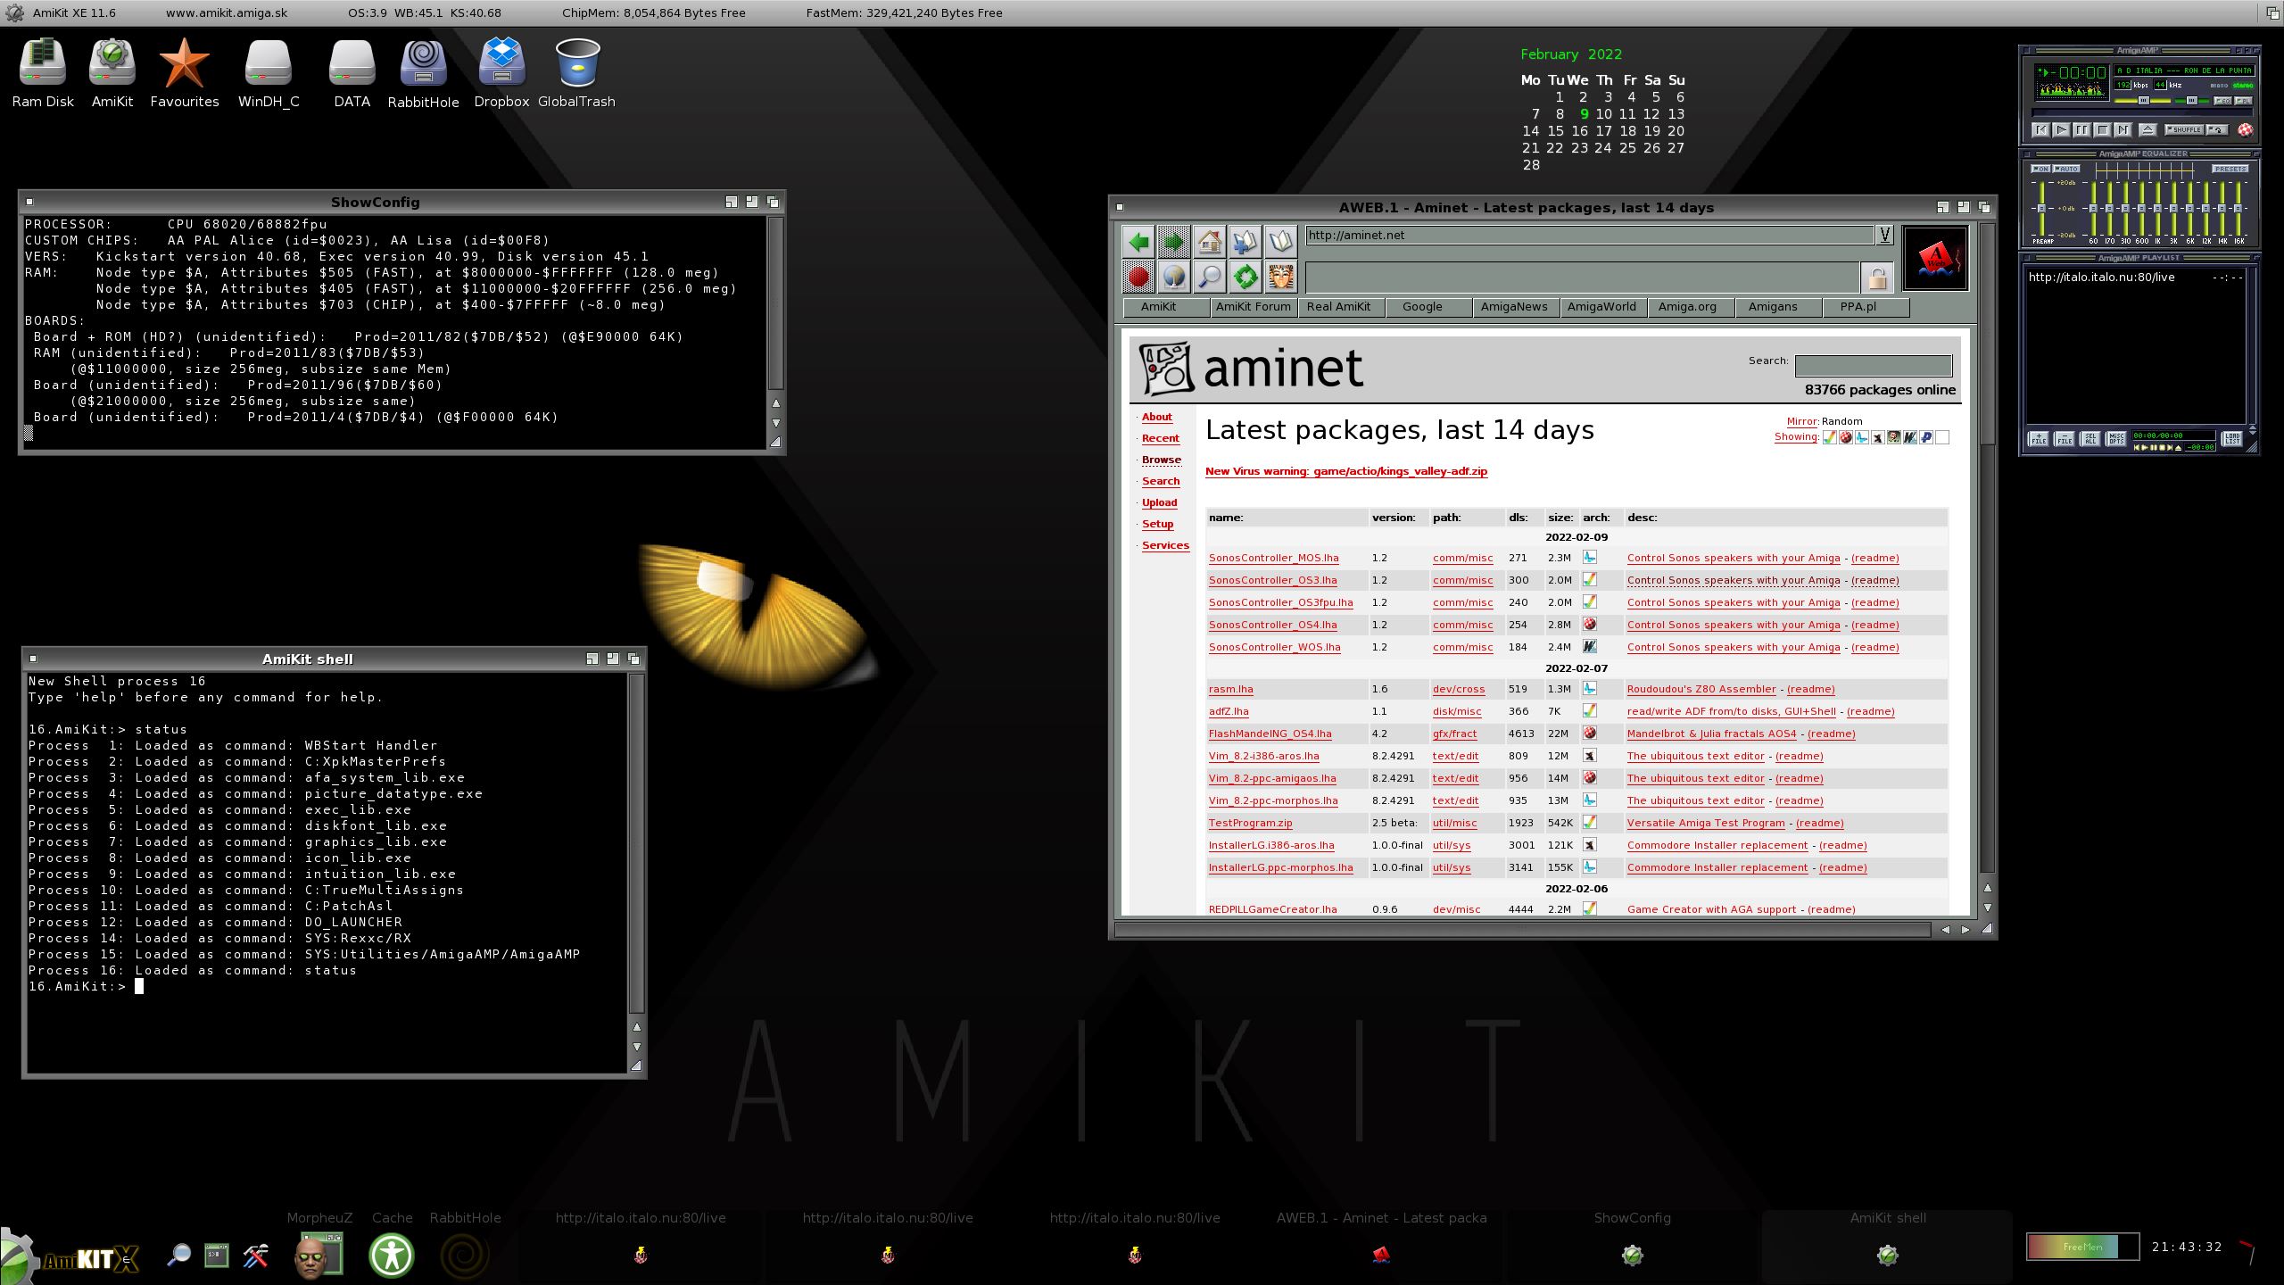Open the equalizer PRESETS menu
Screen dimensions: 2284x1285
click(x=2230, y=169)
